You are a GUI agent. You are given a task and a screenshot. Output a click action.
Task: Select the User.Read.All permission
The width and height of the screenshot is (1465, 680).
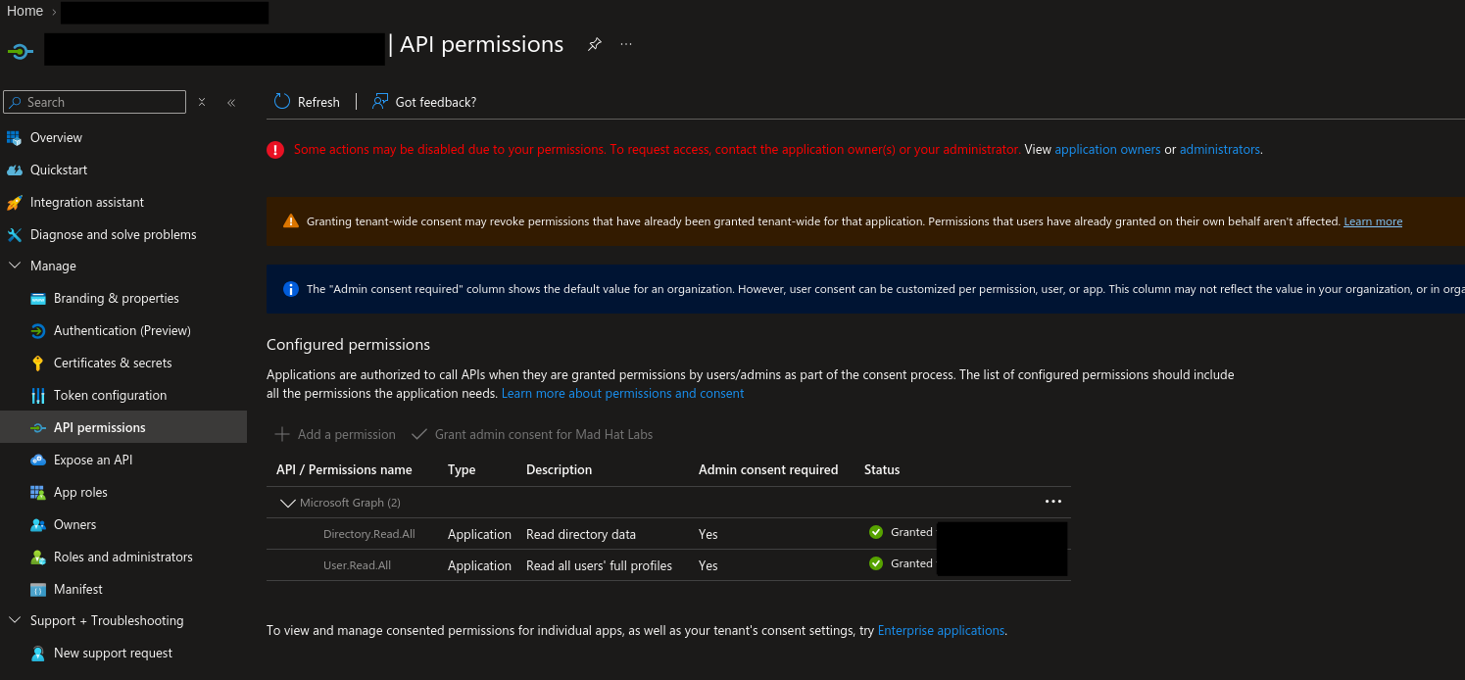tap(357, 565)
